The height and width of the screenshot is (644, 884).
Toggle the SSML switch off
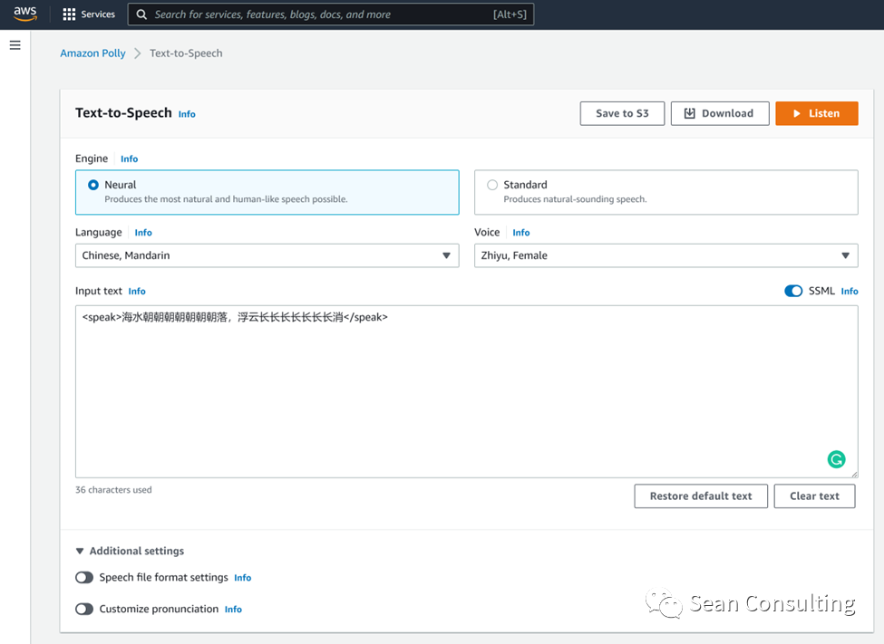tap(793, 291)
